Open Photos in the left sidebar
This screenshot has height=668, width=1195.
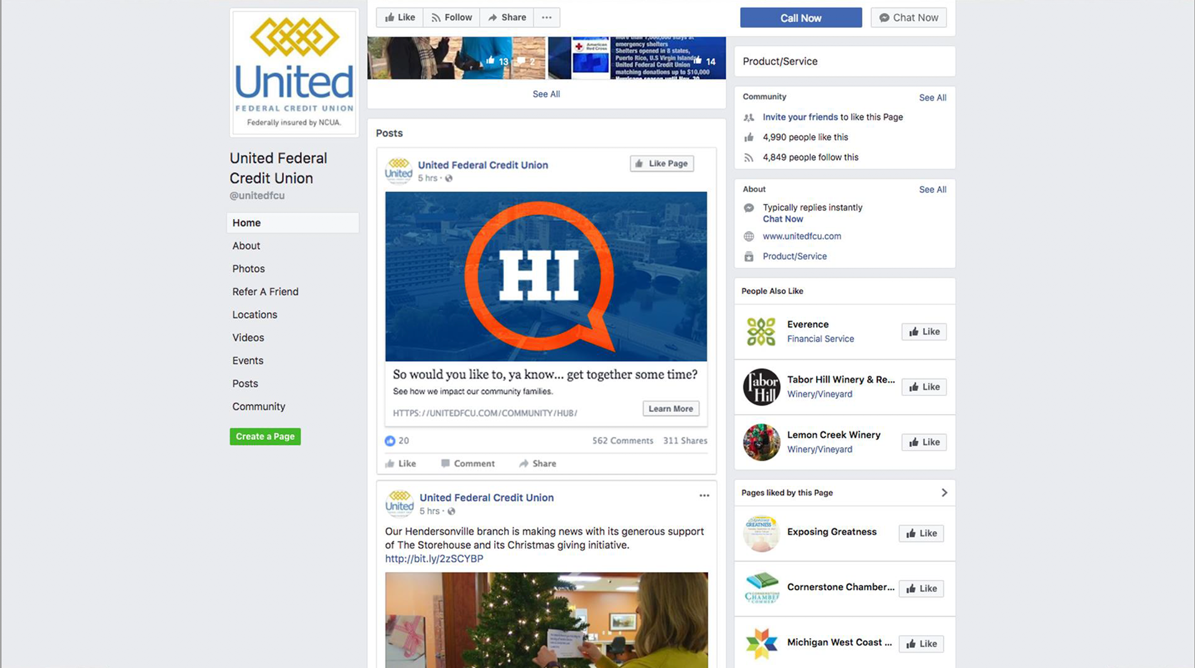(248, 269)
